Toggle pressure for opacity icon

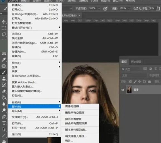click(x=105, y=8)
